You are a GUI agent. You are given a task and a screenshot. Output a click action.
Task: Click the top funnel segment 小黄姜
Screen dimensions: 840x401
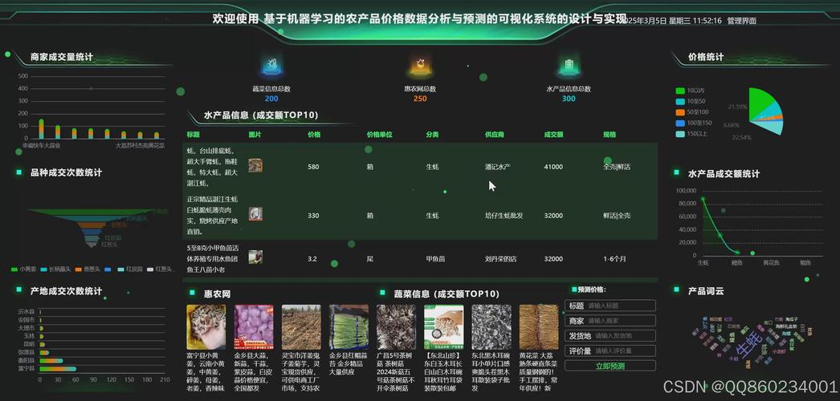(x=91, y=213)
